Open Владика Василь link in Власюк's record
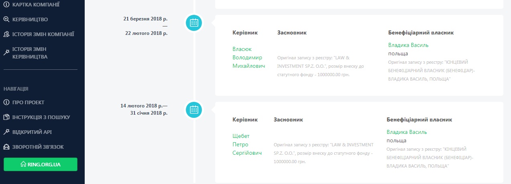 (408, 45)
